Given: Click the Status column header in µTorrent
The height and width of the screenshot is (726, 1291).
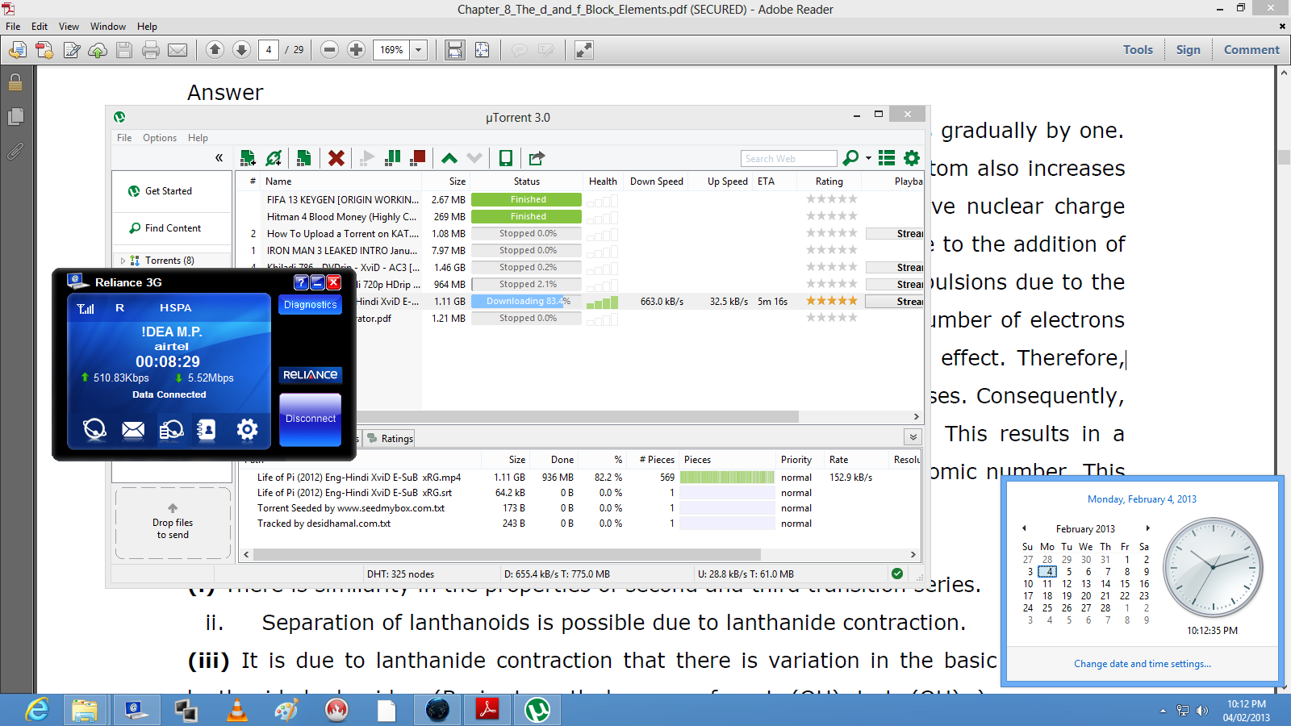Looking at the screenshot, I should click(x=527, y=181).
